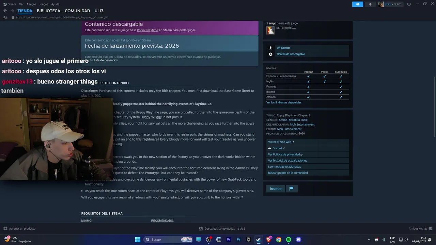Click the profile avatar beside uLi3
The height and width of the screenshot is (245, 436).
(x=381, y=4)
